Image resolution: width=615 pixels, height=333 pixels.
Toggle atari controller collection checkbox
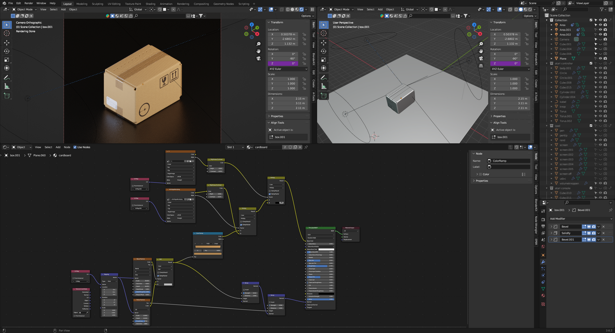pos(591,63)
